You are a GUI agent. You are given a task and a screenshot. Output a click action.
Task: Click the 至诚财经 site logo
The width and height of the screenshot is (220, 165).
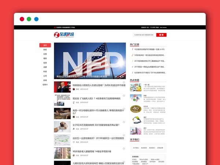coord(64,35)
